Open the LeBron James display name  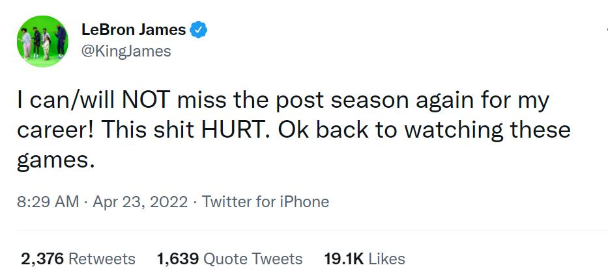134,30
